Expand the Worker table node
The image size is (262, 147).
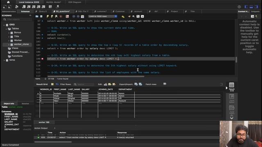(9, 40)
